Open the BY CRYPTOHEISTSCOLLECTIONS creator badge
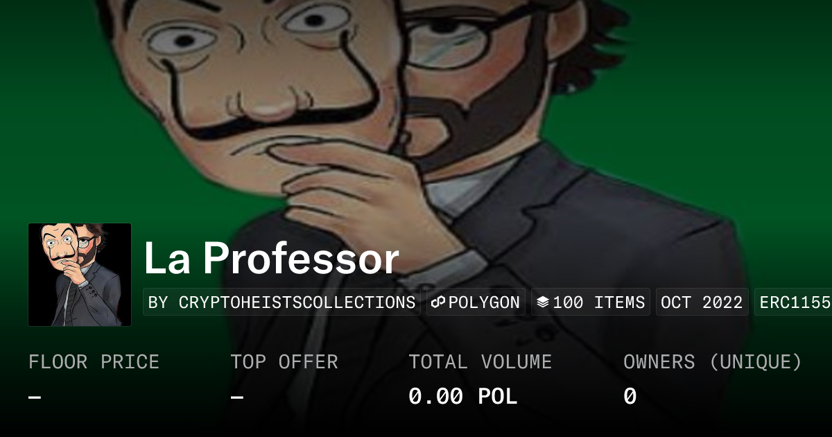This screenshot has height=437, width=832. tap(281, 302)
